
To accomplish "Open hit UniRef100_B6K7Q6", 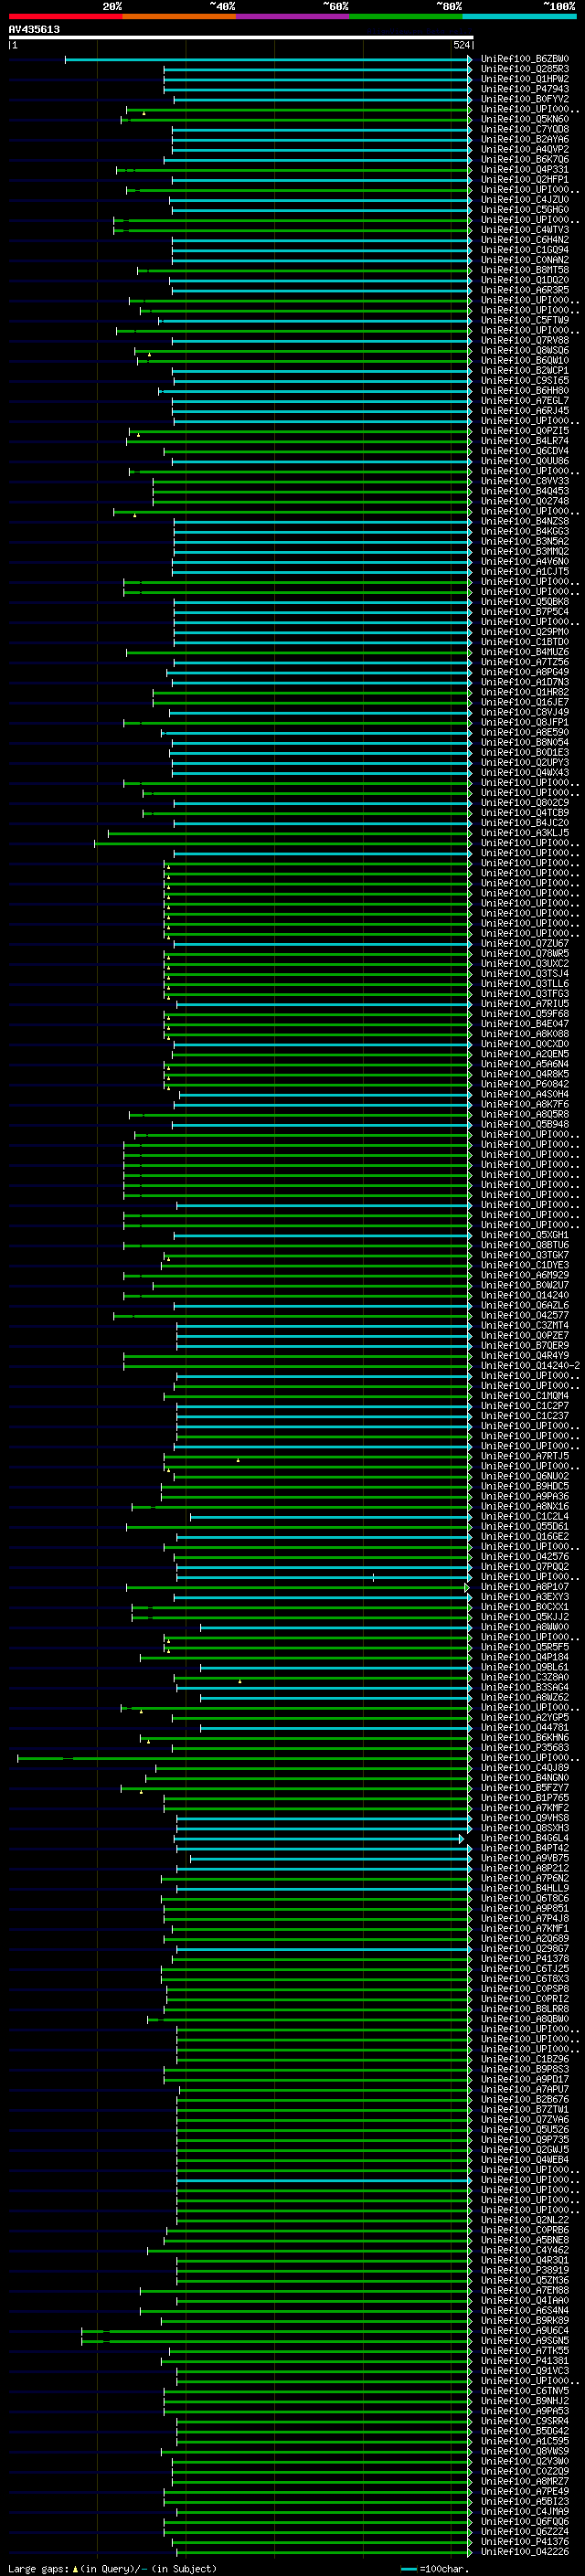I will (x=525, y=159).
